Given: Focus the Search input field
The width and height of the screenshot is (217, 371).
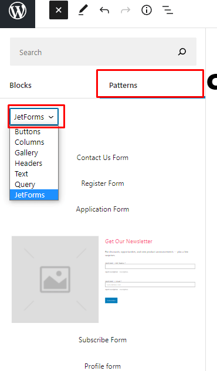Looking at the screenshot, I should (x=103, y=52).
